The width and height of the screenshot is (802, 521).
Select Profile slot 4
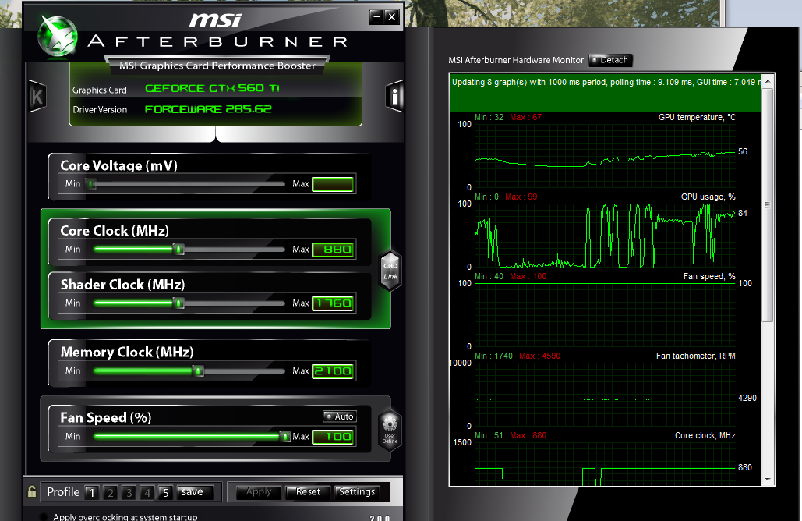(147, 492)
